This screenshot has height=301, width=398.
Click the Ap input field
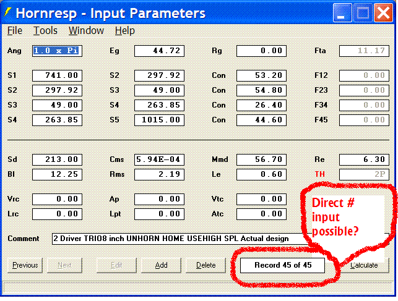click(x=160, y=199)
